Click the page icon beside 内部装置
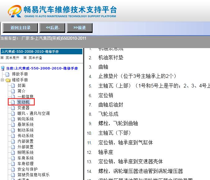 [x=13, y=142]
